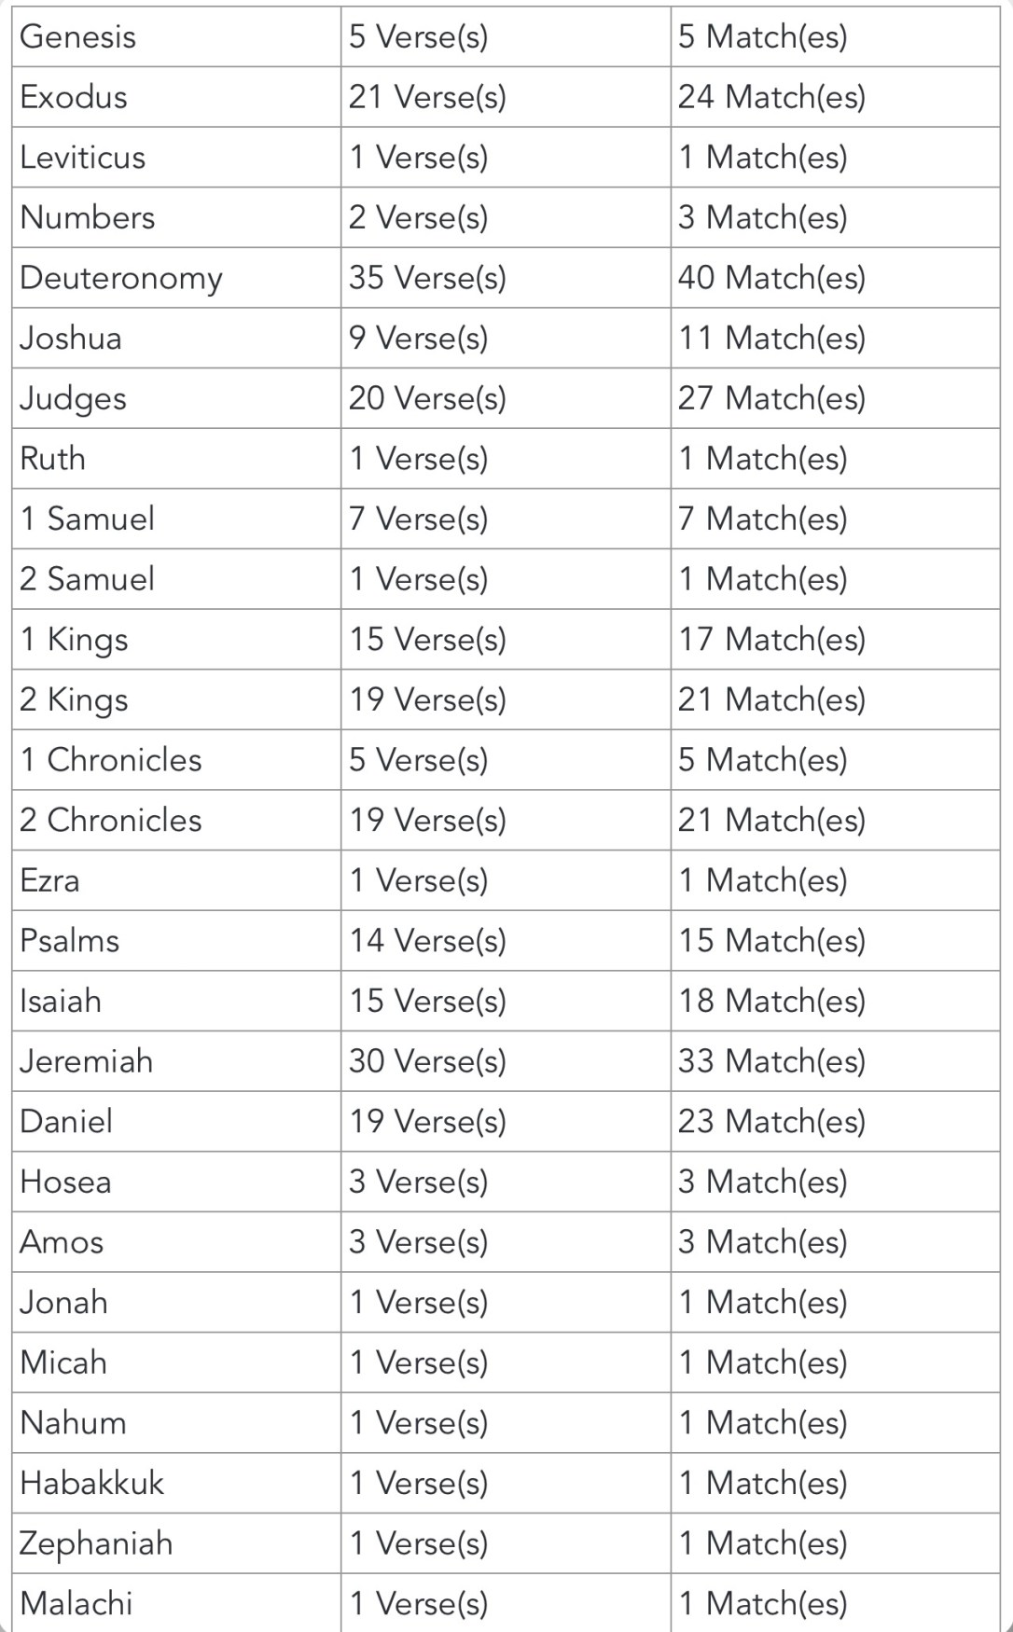Click the Ruth book name
1013x1632 pixels.
53,459
